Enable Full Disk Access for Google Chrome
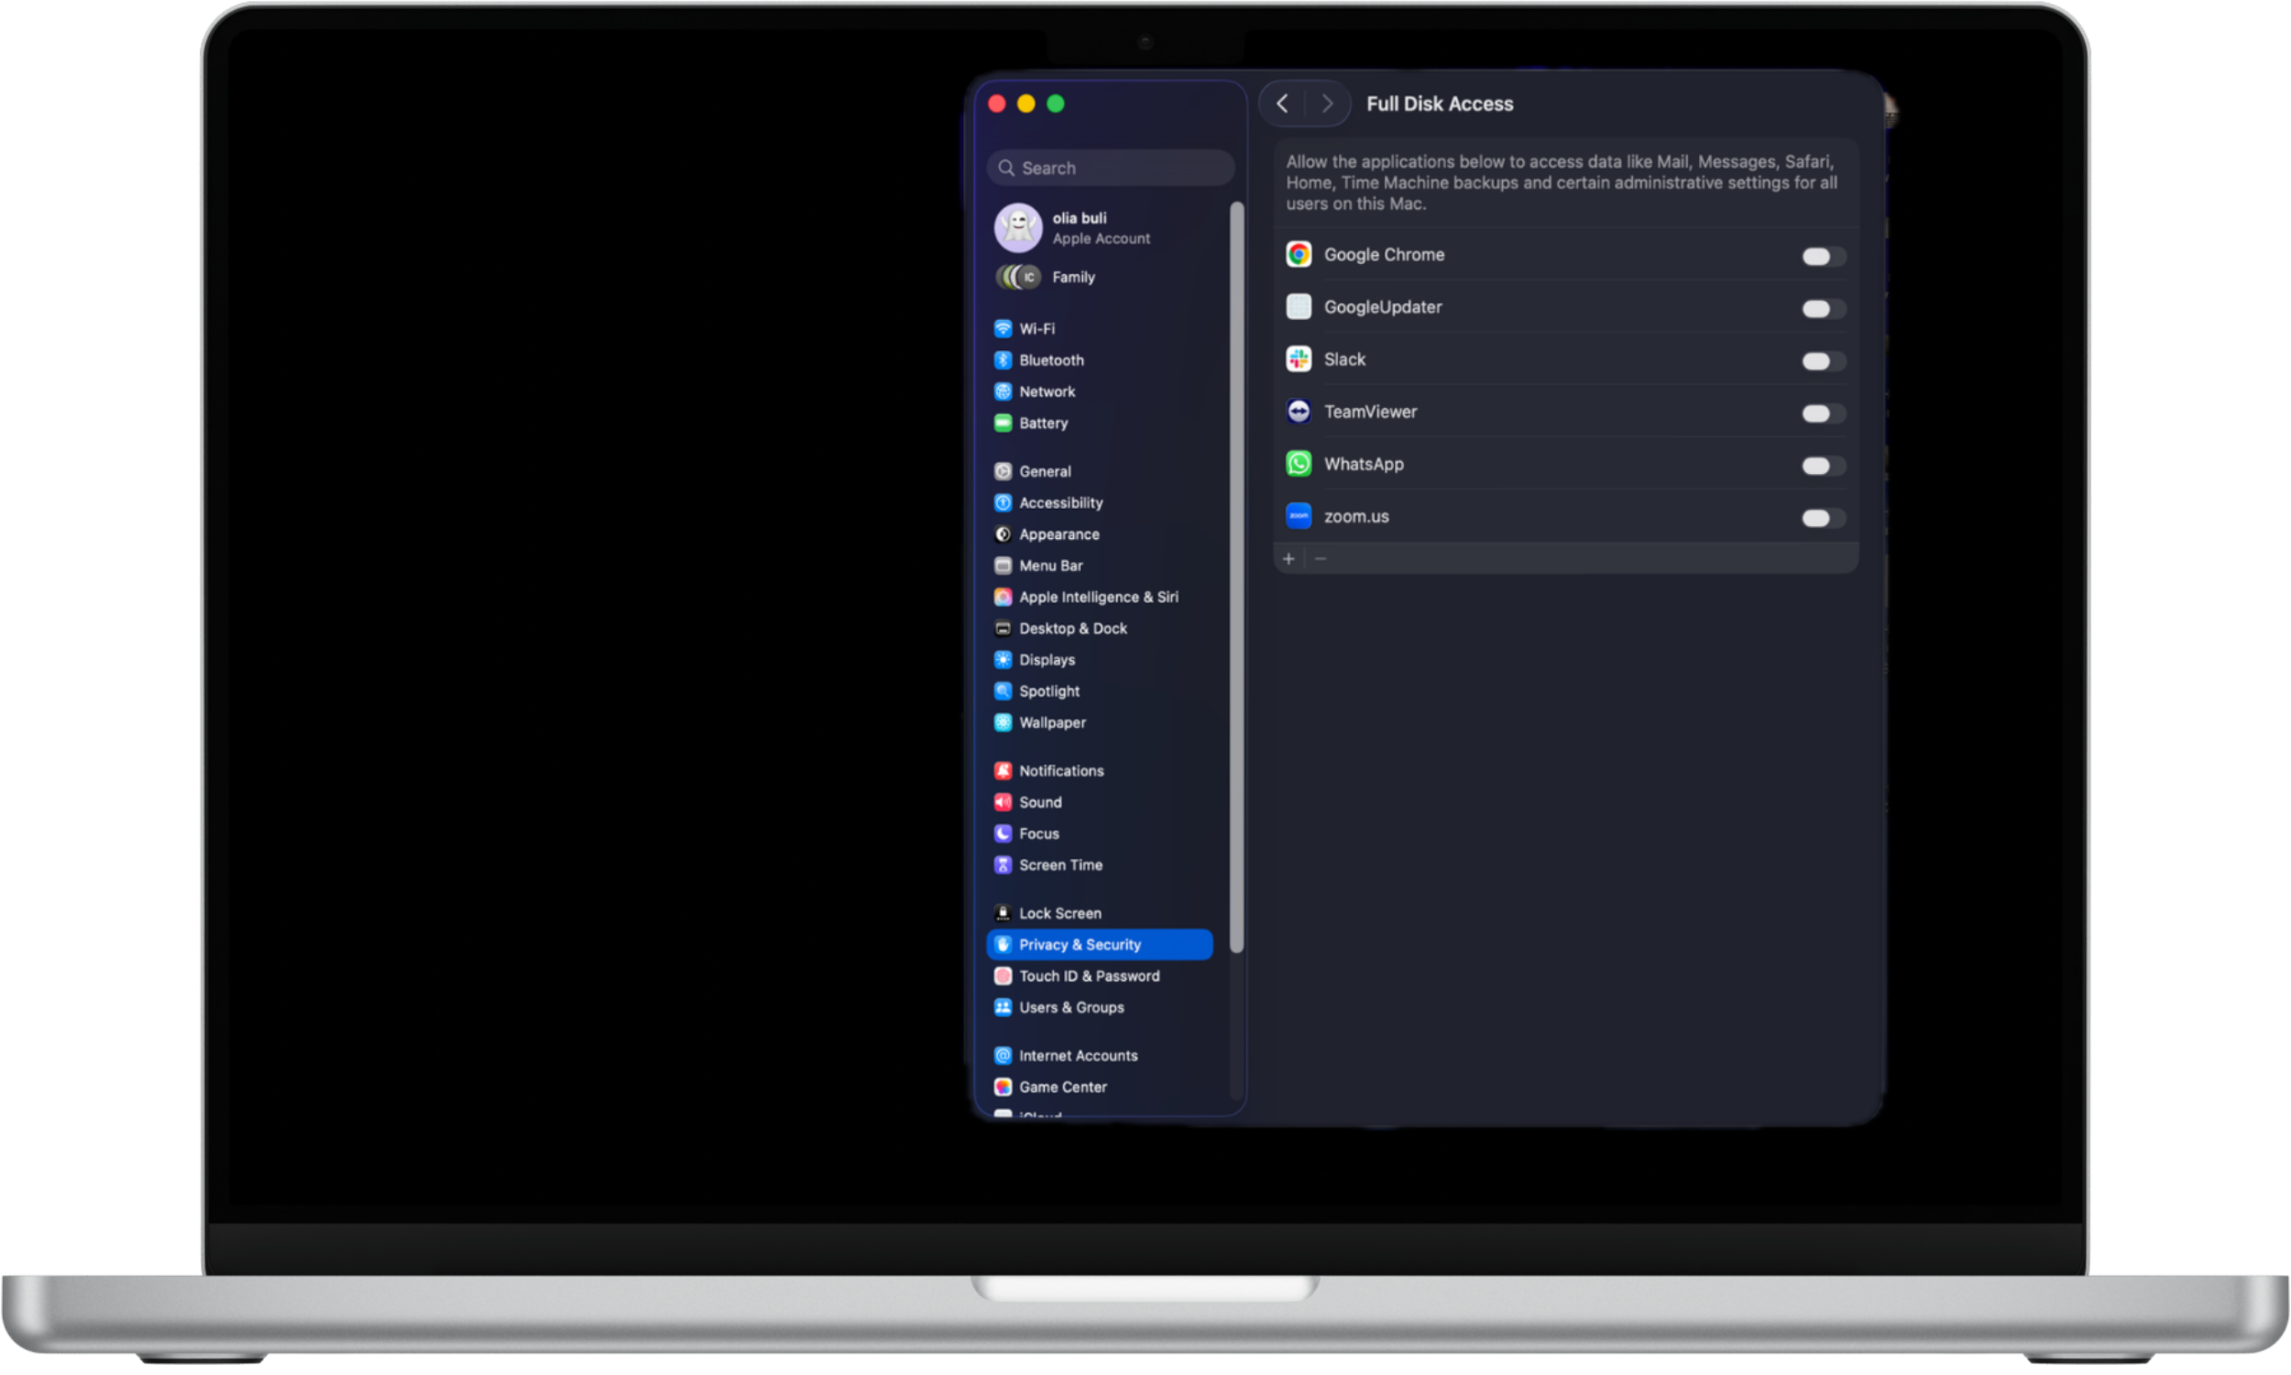The image size is (2291, 1375). [x=1824, y=257]
